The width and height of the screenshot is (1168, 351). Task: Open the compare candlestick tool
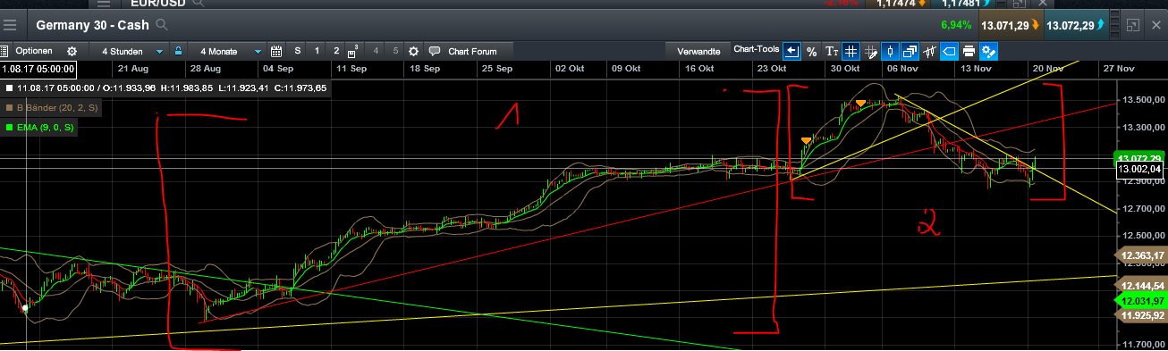coord(929,51)
